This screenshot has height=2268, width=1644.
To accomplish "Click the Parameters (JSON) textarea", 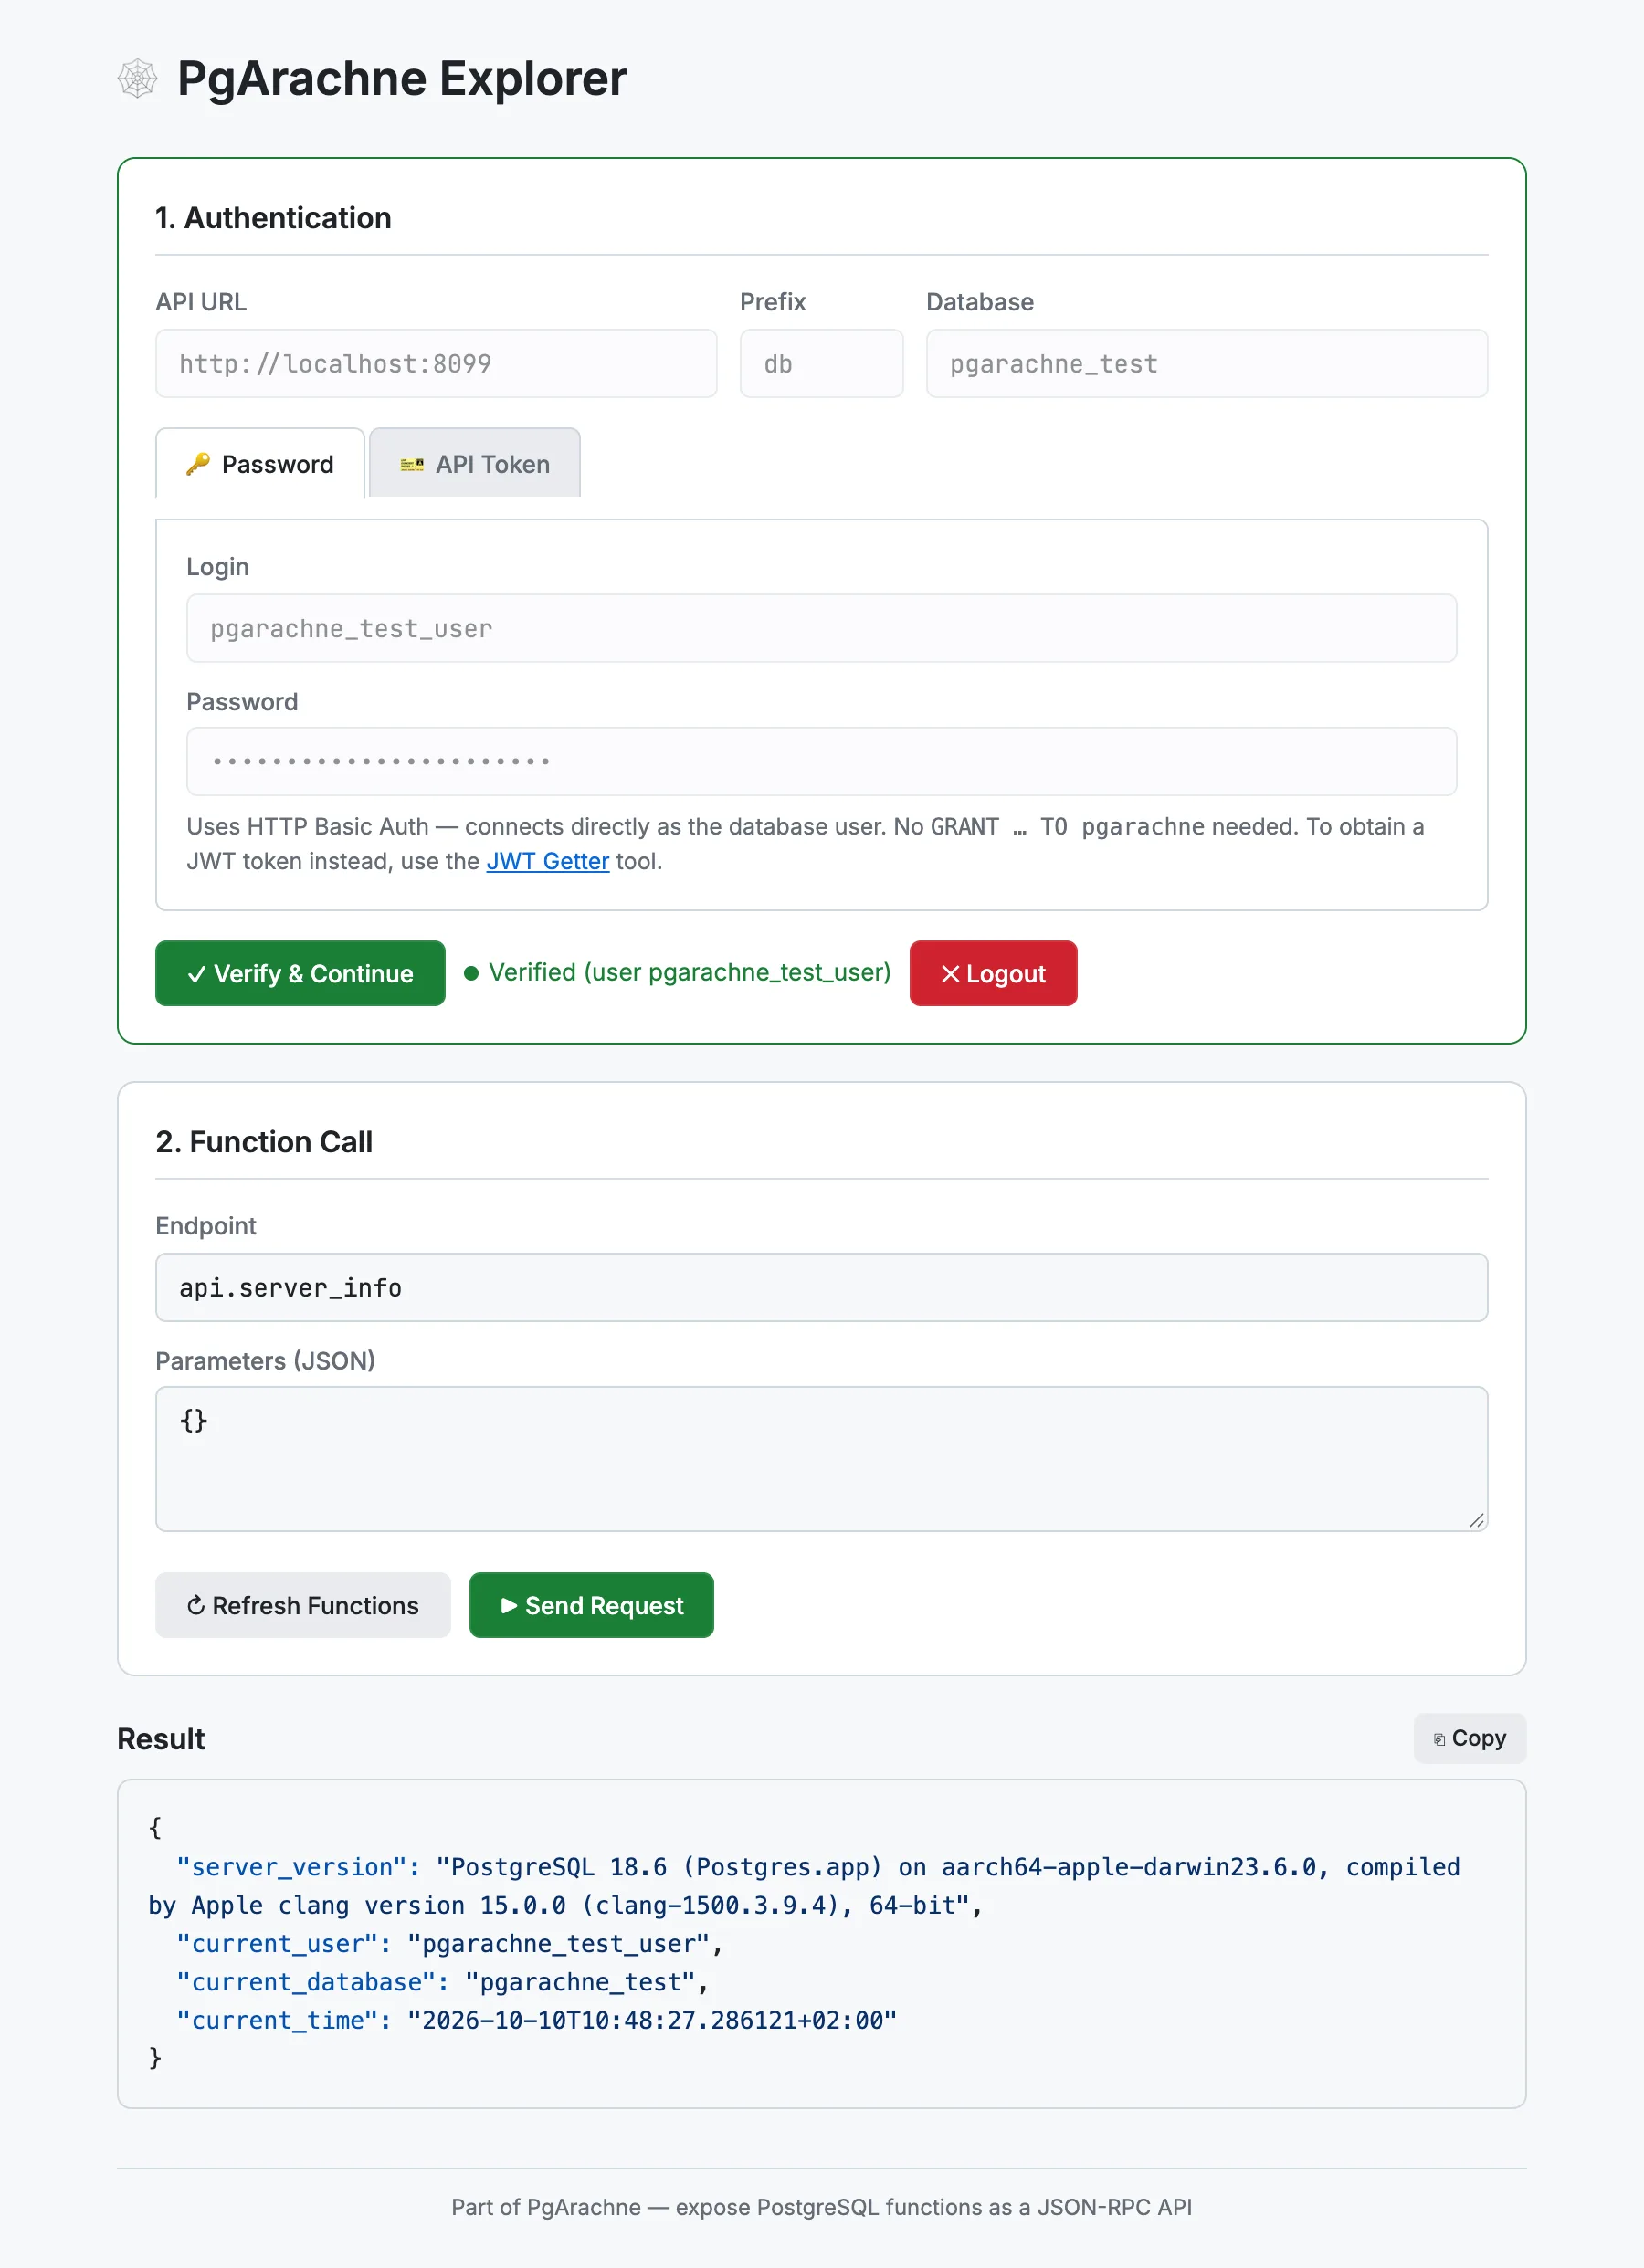I will point(821,1458).
